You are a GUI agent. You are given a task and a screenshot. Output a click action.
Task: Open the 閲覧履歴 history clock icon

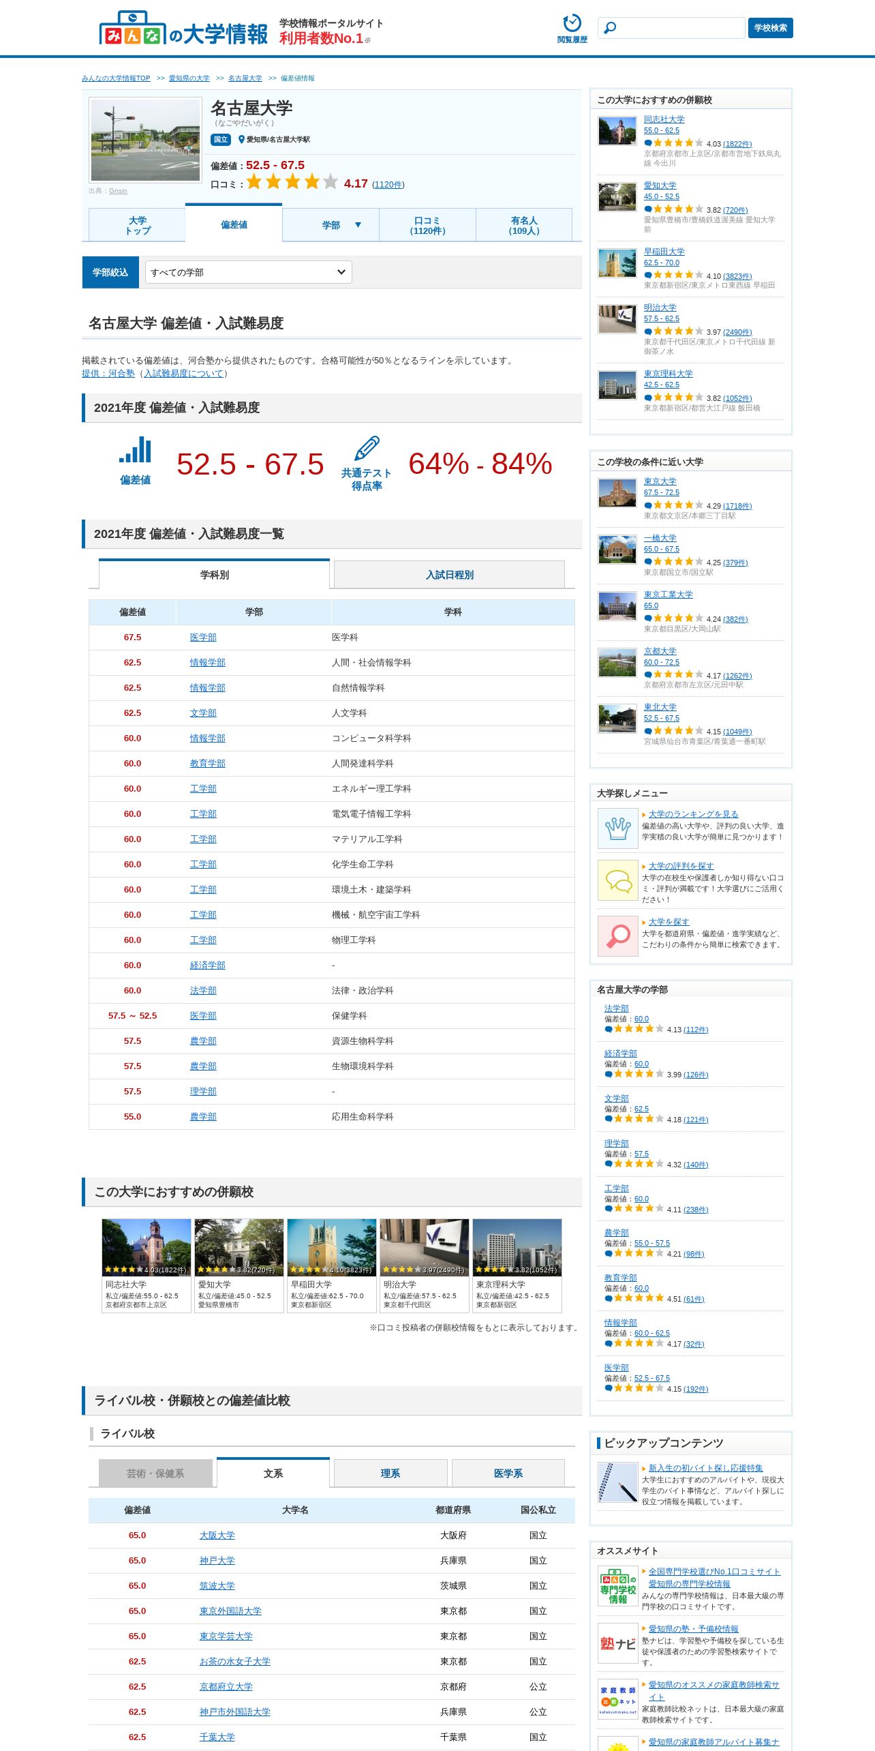[572, 23]
